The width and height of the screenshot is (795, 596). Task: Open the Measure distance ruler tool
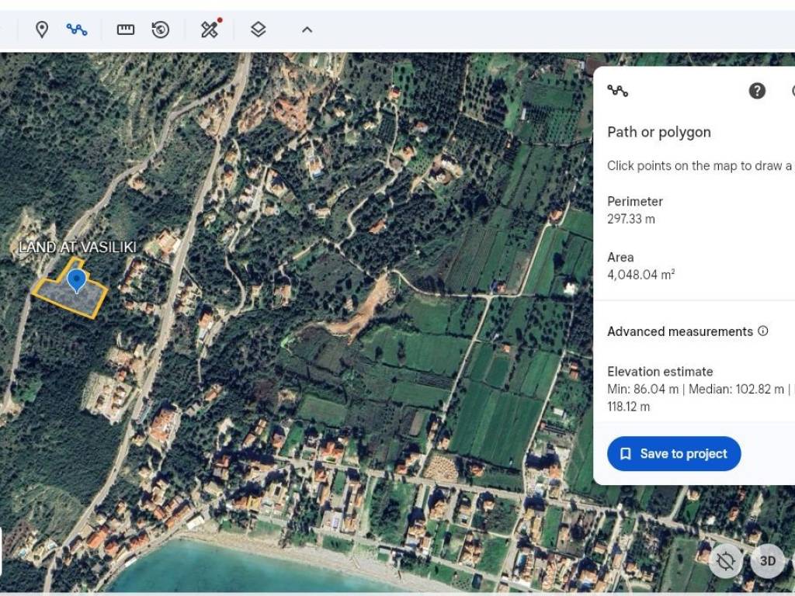pos(126,29)
